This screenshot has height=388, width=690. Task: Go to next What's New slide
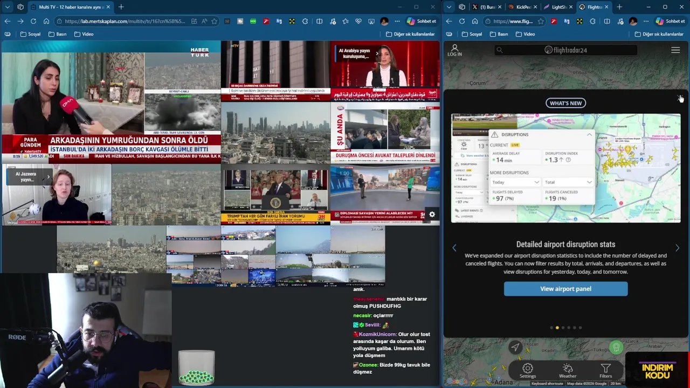677,248
